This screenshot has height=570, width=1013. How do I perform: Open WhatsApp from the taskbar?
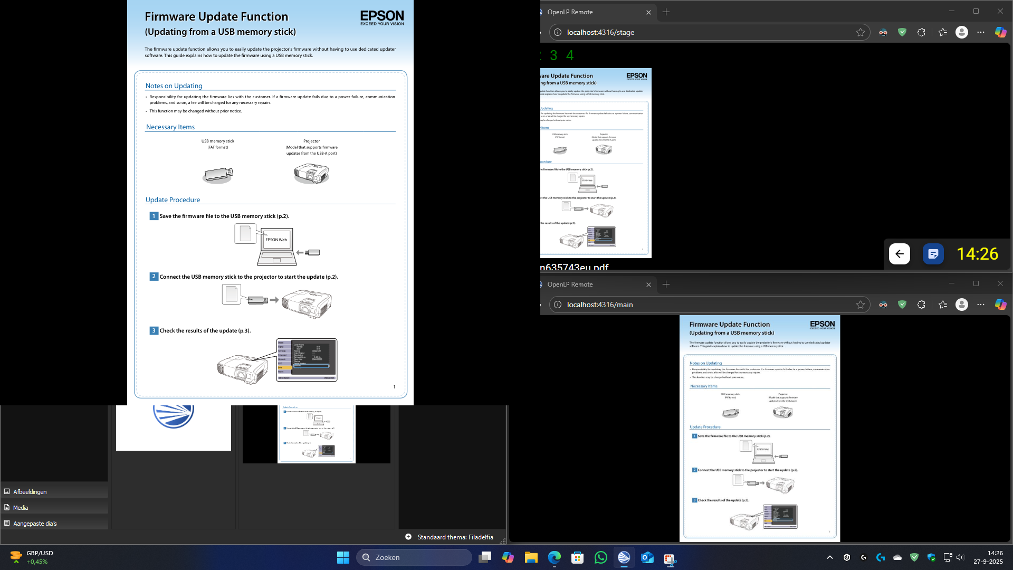600,557
